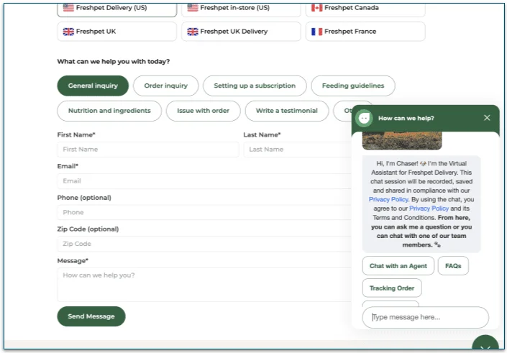
Task: Click the image thumbnail in chat
Action: click(x=402, y=141)
